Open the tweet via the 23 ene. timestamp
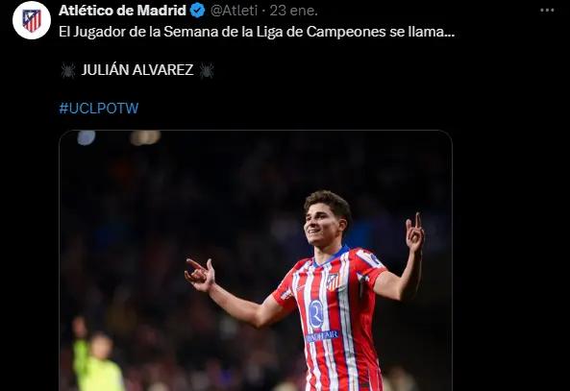The width and height of the screenshot is (570, 391). (x=294, y=11)
